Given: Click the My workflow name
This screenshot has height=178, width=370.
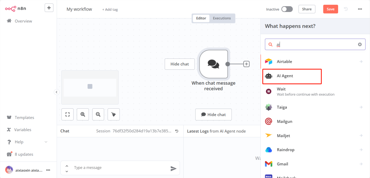Looking at the screenshot, I should click(79, 9).
